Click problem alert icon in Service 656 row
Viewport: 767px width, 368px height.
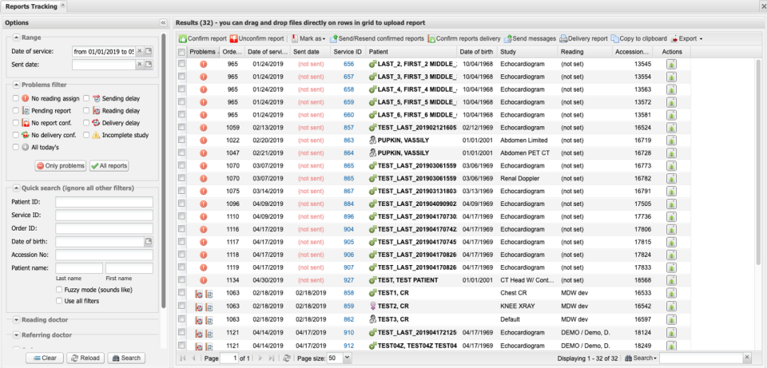204,64
